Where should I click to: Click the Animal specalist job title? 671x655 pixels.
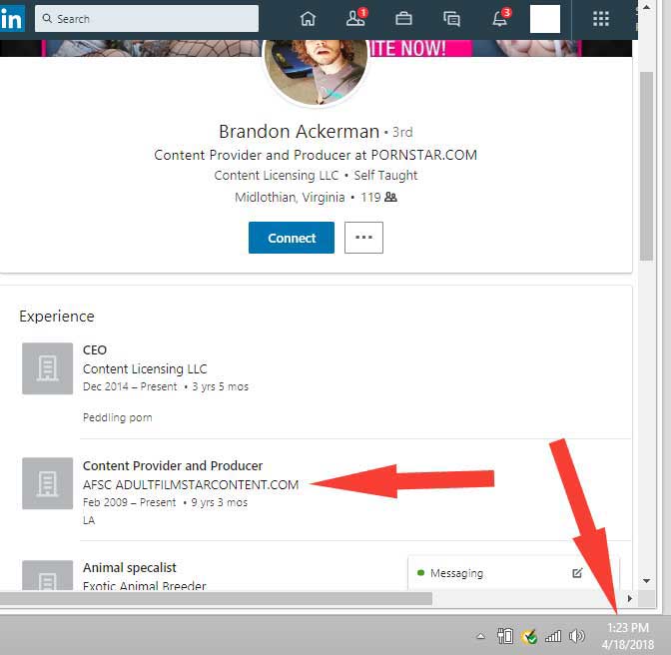[129, 568]
